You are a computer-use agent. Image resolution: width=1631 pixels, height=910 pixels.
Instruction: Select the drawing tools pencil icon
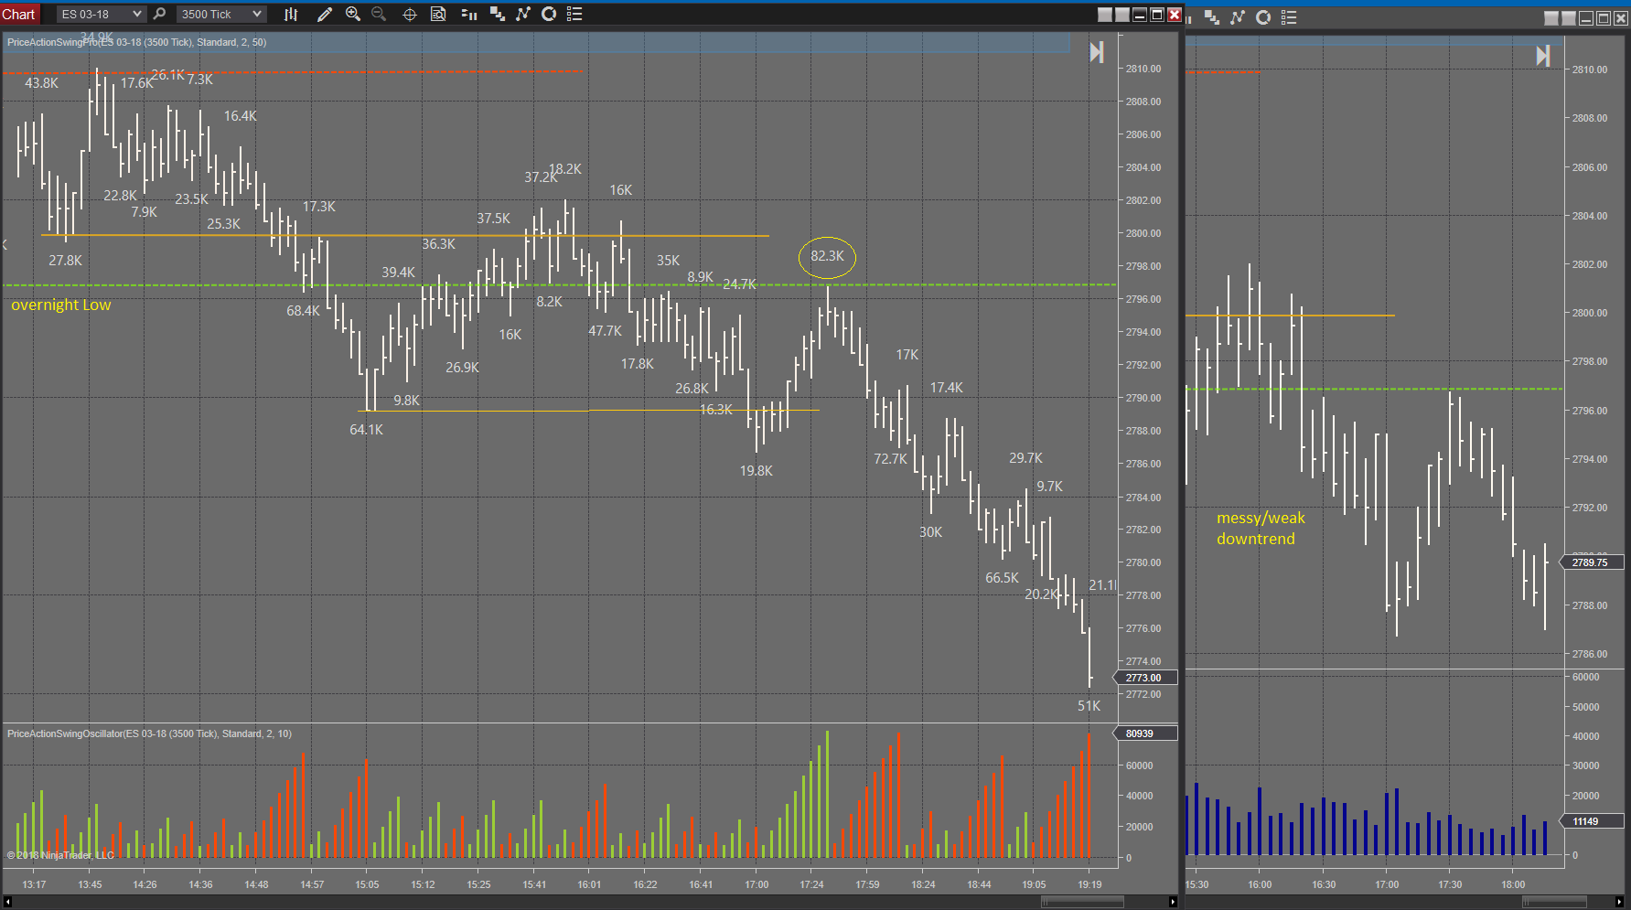click(324, 14)
